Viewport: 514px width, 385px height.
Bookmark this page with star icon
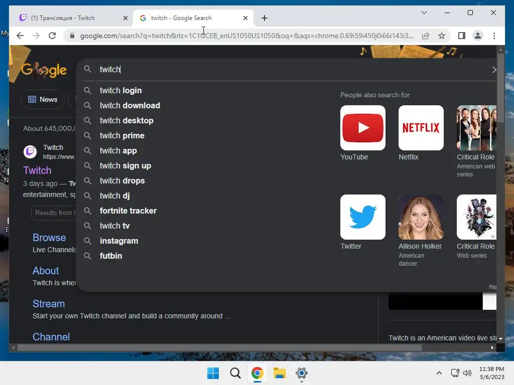tap(442, 36)
